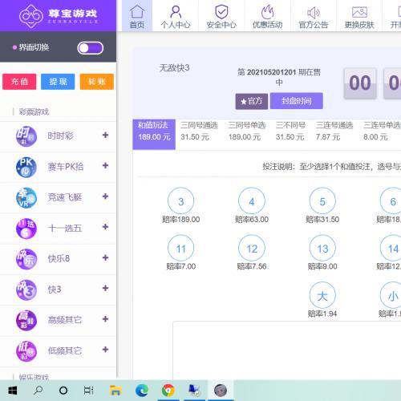Click the 彩票游戏 section heading
The image size is (401, 401).
tap(34, 111)
